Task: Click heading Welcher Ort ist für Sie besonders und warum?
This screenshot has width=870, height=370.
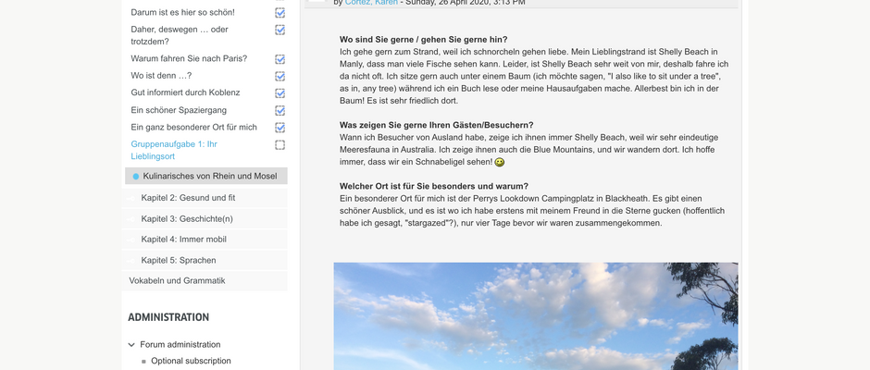Action: [x=434, y=186]
